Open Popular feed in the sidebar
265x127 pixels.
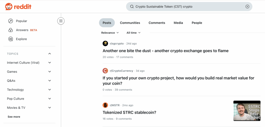[x=21, y=21]
